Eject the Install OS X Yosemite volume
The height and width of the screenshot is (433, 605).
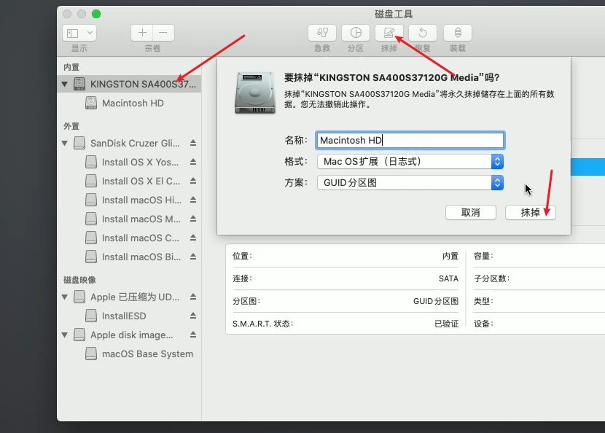coord(193,162)
